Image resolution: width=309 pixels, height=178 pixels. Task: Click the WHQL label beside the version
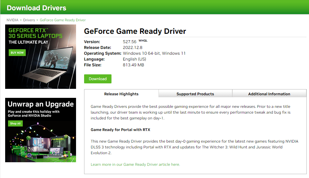point(143,41)
